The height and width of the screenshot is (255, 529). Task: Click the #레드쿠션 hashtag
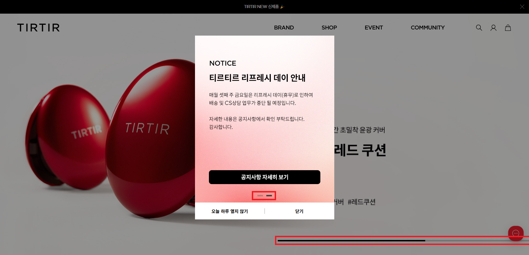pyautogui.click(x=362, y=202)
